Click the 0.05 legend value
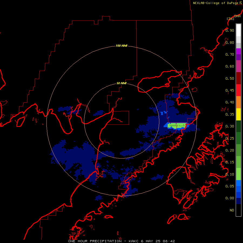This screenshot has height=243, width=243. (x=230, y=186)
